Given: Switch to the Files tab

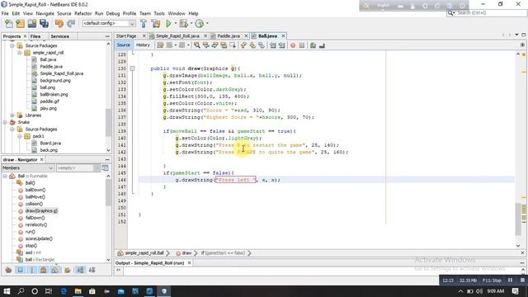Looking at the screenshot, I should point(35,36).
